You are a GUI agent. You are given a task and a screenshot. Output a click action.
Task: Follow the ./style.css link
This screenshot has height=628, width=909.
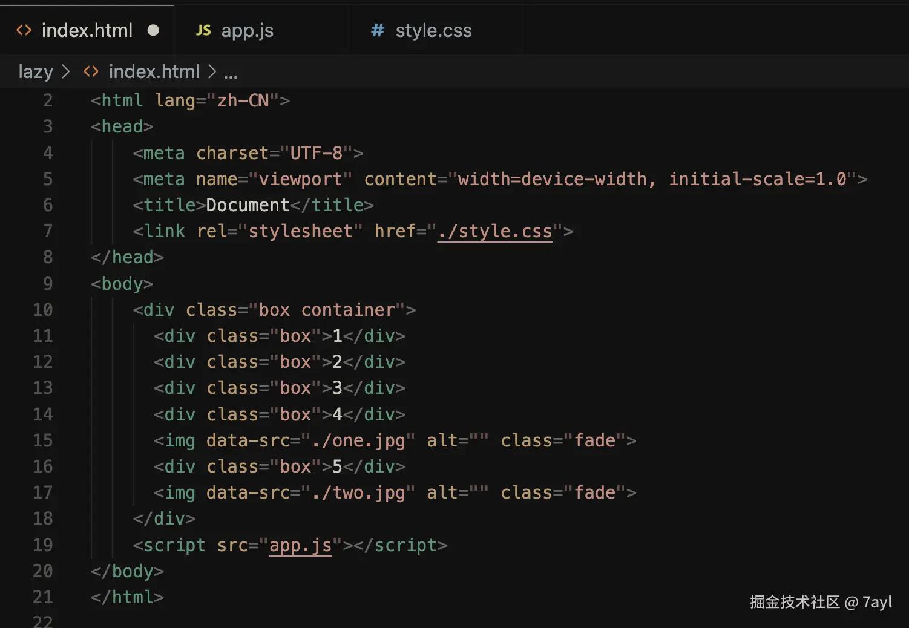494,231
